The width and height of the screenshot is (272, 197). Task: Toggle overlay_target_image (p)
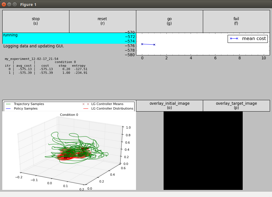point(236,106)
